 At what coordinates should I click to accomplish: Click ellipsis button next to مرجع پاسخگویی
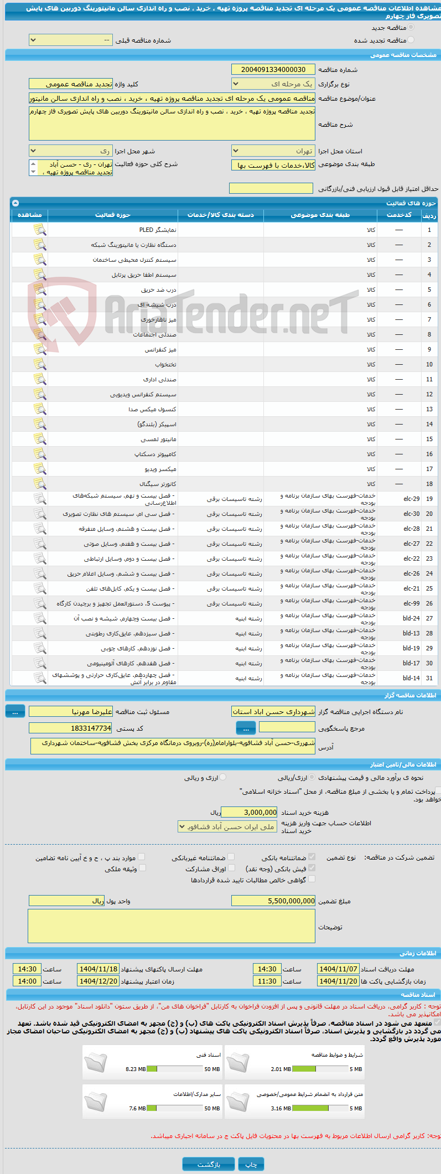pyautogui.click(x=246, y=727)
